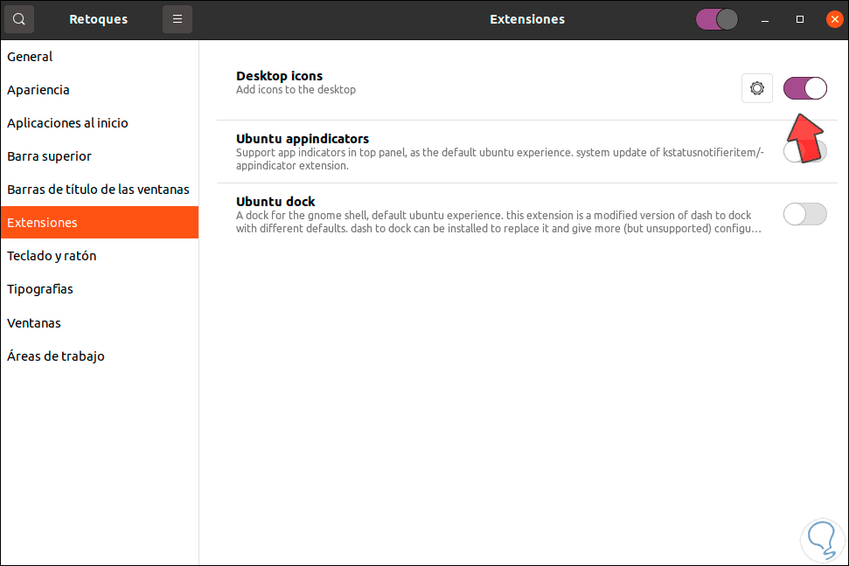The height and width of the screenshot is (566, 849).
Task: Open Áreas de trabajo settings
Action: coord(55,355)
